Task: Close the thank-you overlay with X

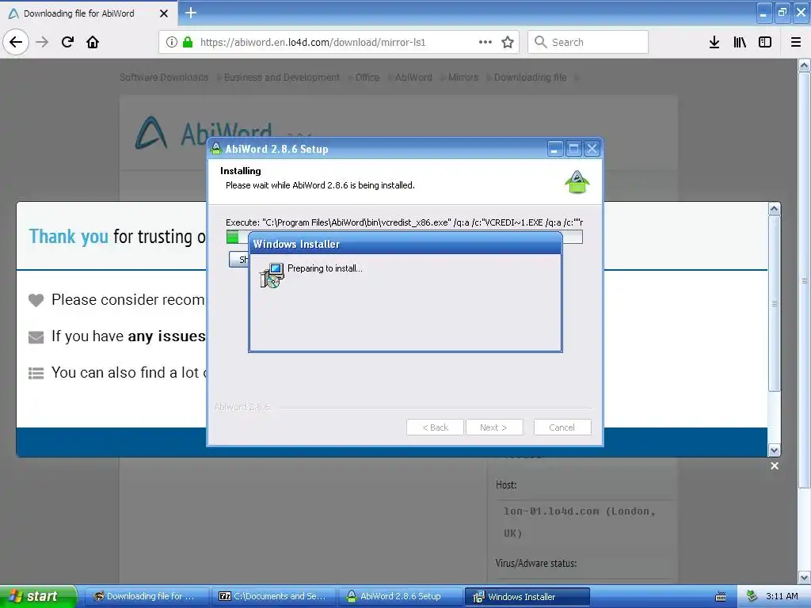Action: coord(775,465)
